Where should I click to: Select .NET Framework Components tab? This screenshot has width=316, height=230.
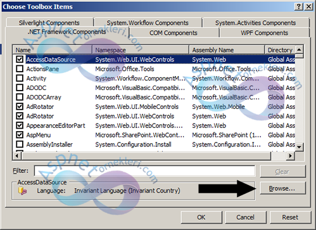66,32
